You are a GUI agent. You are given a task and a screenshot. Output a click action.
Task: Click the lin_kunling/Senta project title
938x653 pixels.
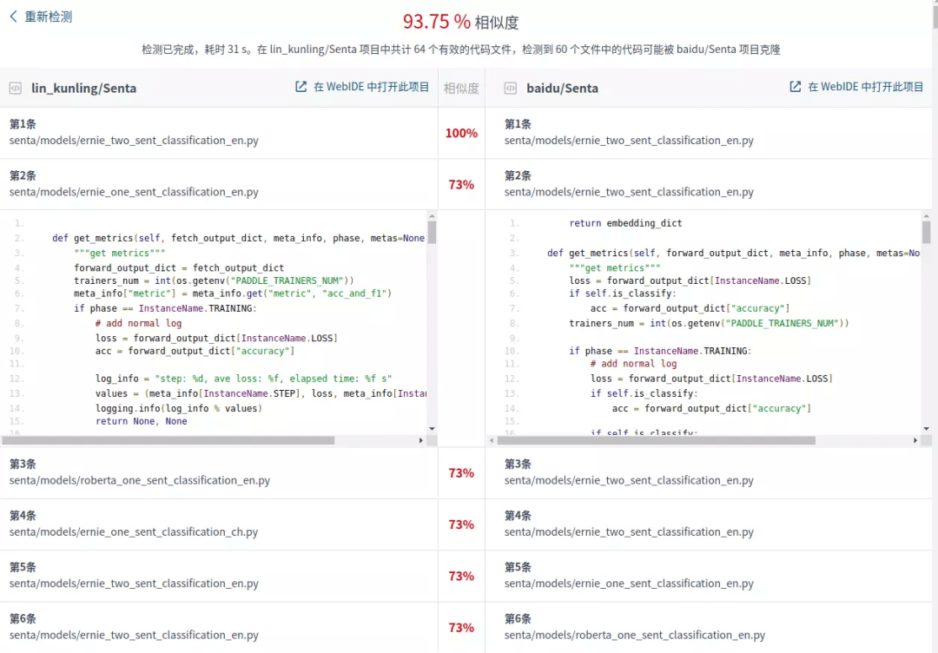tap(83, 89)
